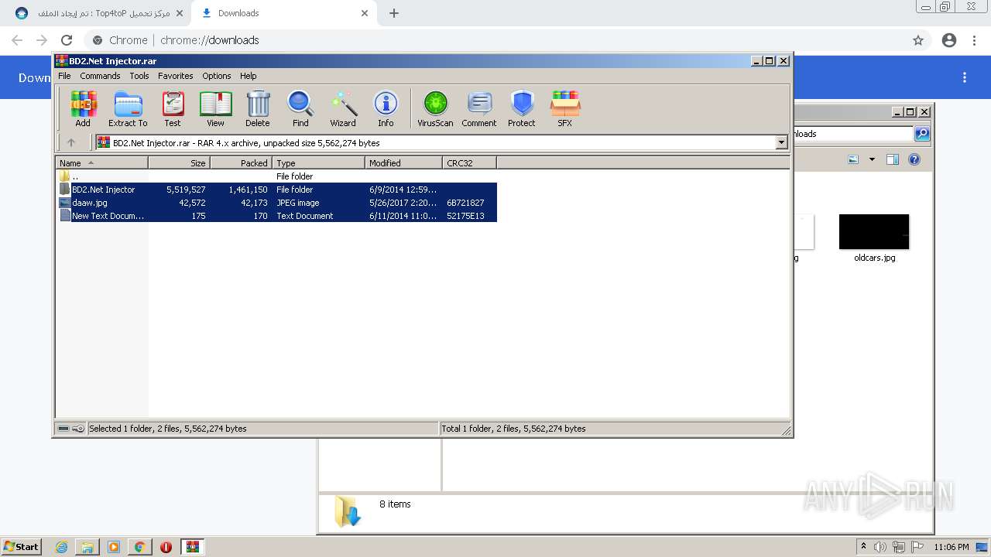This screenshot has height=557, width=991.
Task: Bookmark this page with star icon
Action: 918,40
